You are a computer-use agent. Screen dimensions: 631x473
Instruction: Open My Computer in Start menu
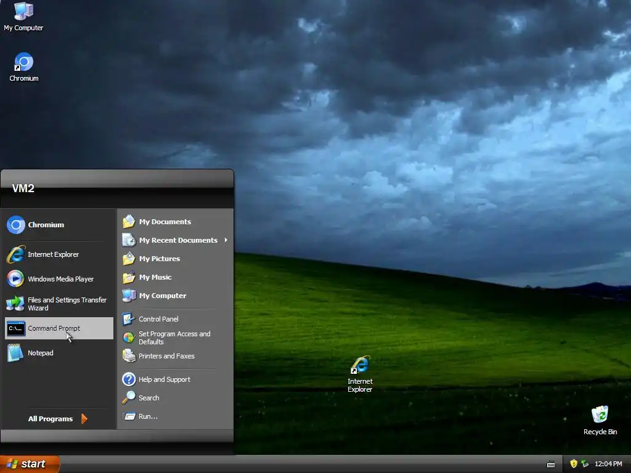(x=175, y=296)
